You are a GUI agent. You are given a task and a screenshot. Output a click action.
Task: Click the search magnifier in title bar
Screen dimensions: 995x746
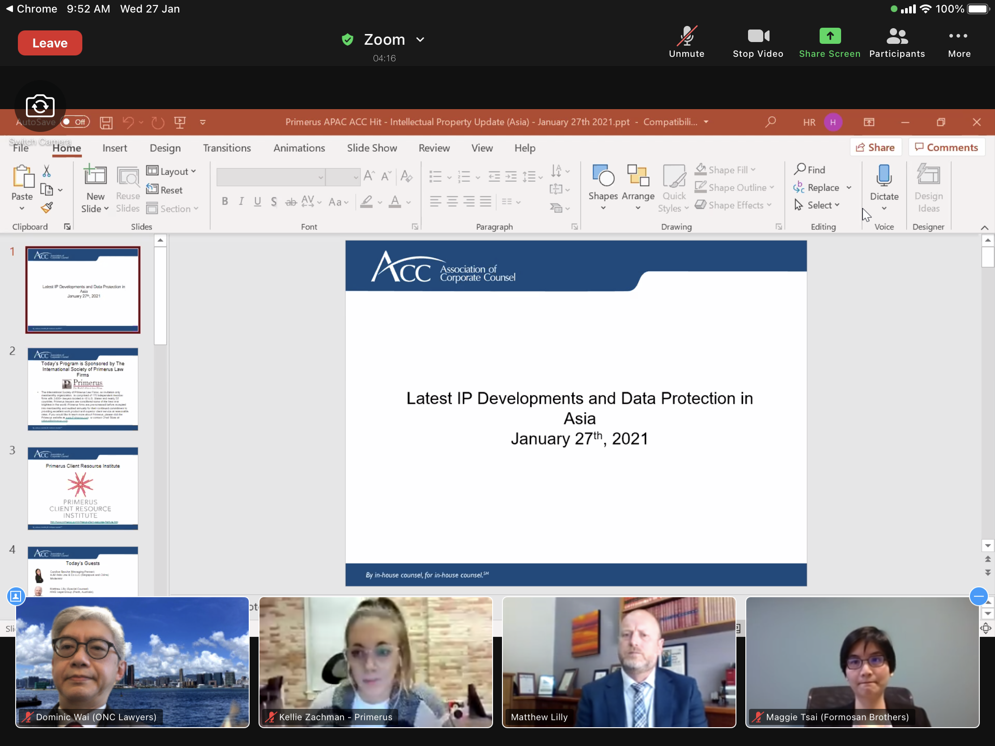770,122
